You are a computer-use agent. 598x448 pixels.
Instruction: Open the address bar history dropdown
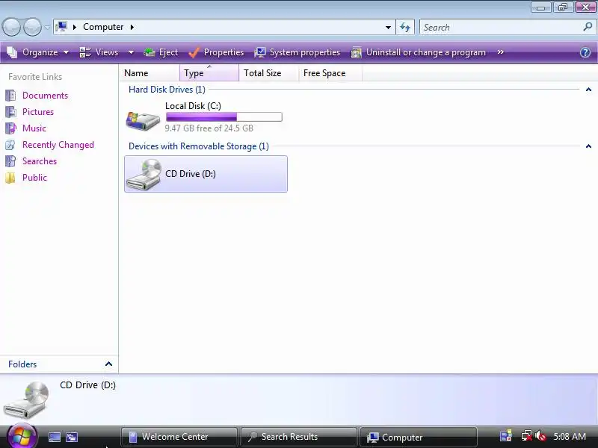tap(388, 28)
